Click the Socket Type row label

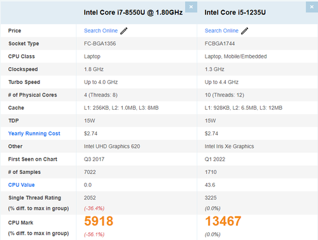24,44
